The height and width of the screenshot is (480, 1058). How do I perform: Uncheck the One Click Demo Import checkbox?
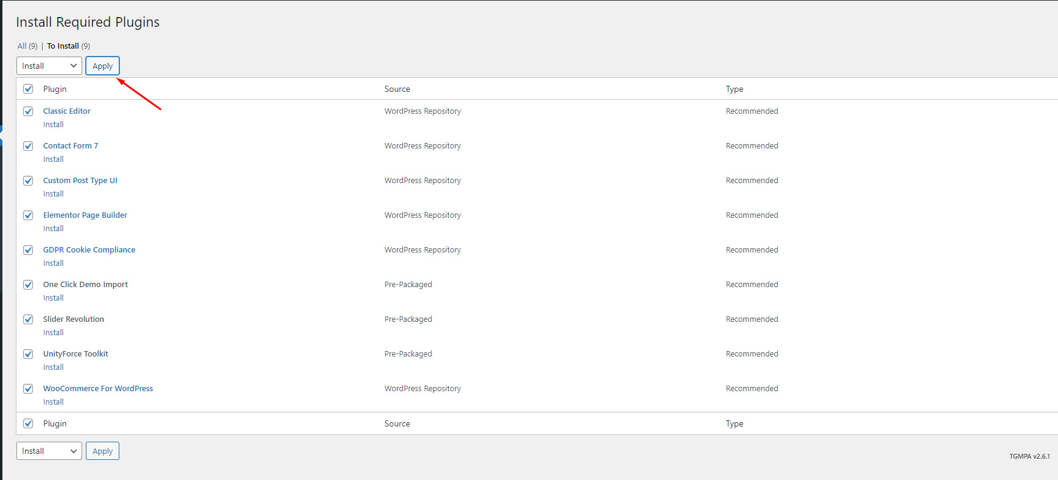(x=28, y=285)
